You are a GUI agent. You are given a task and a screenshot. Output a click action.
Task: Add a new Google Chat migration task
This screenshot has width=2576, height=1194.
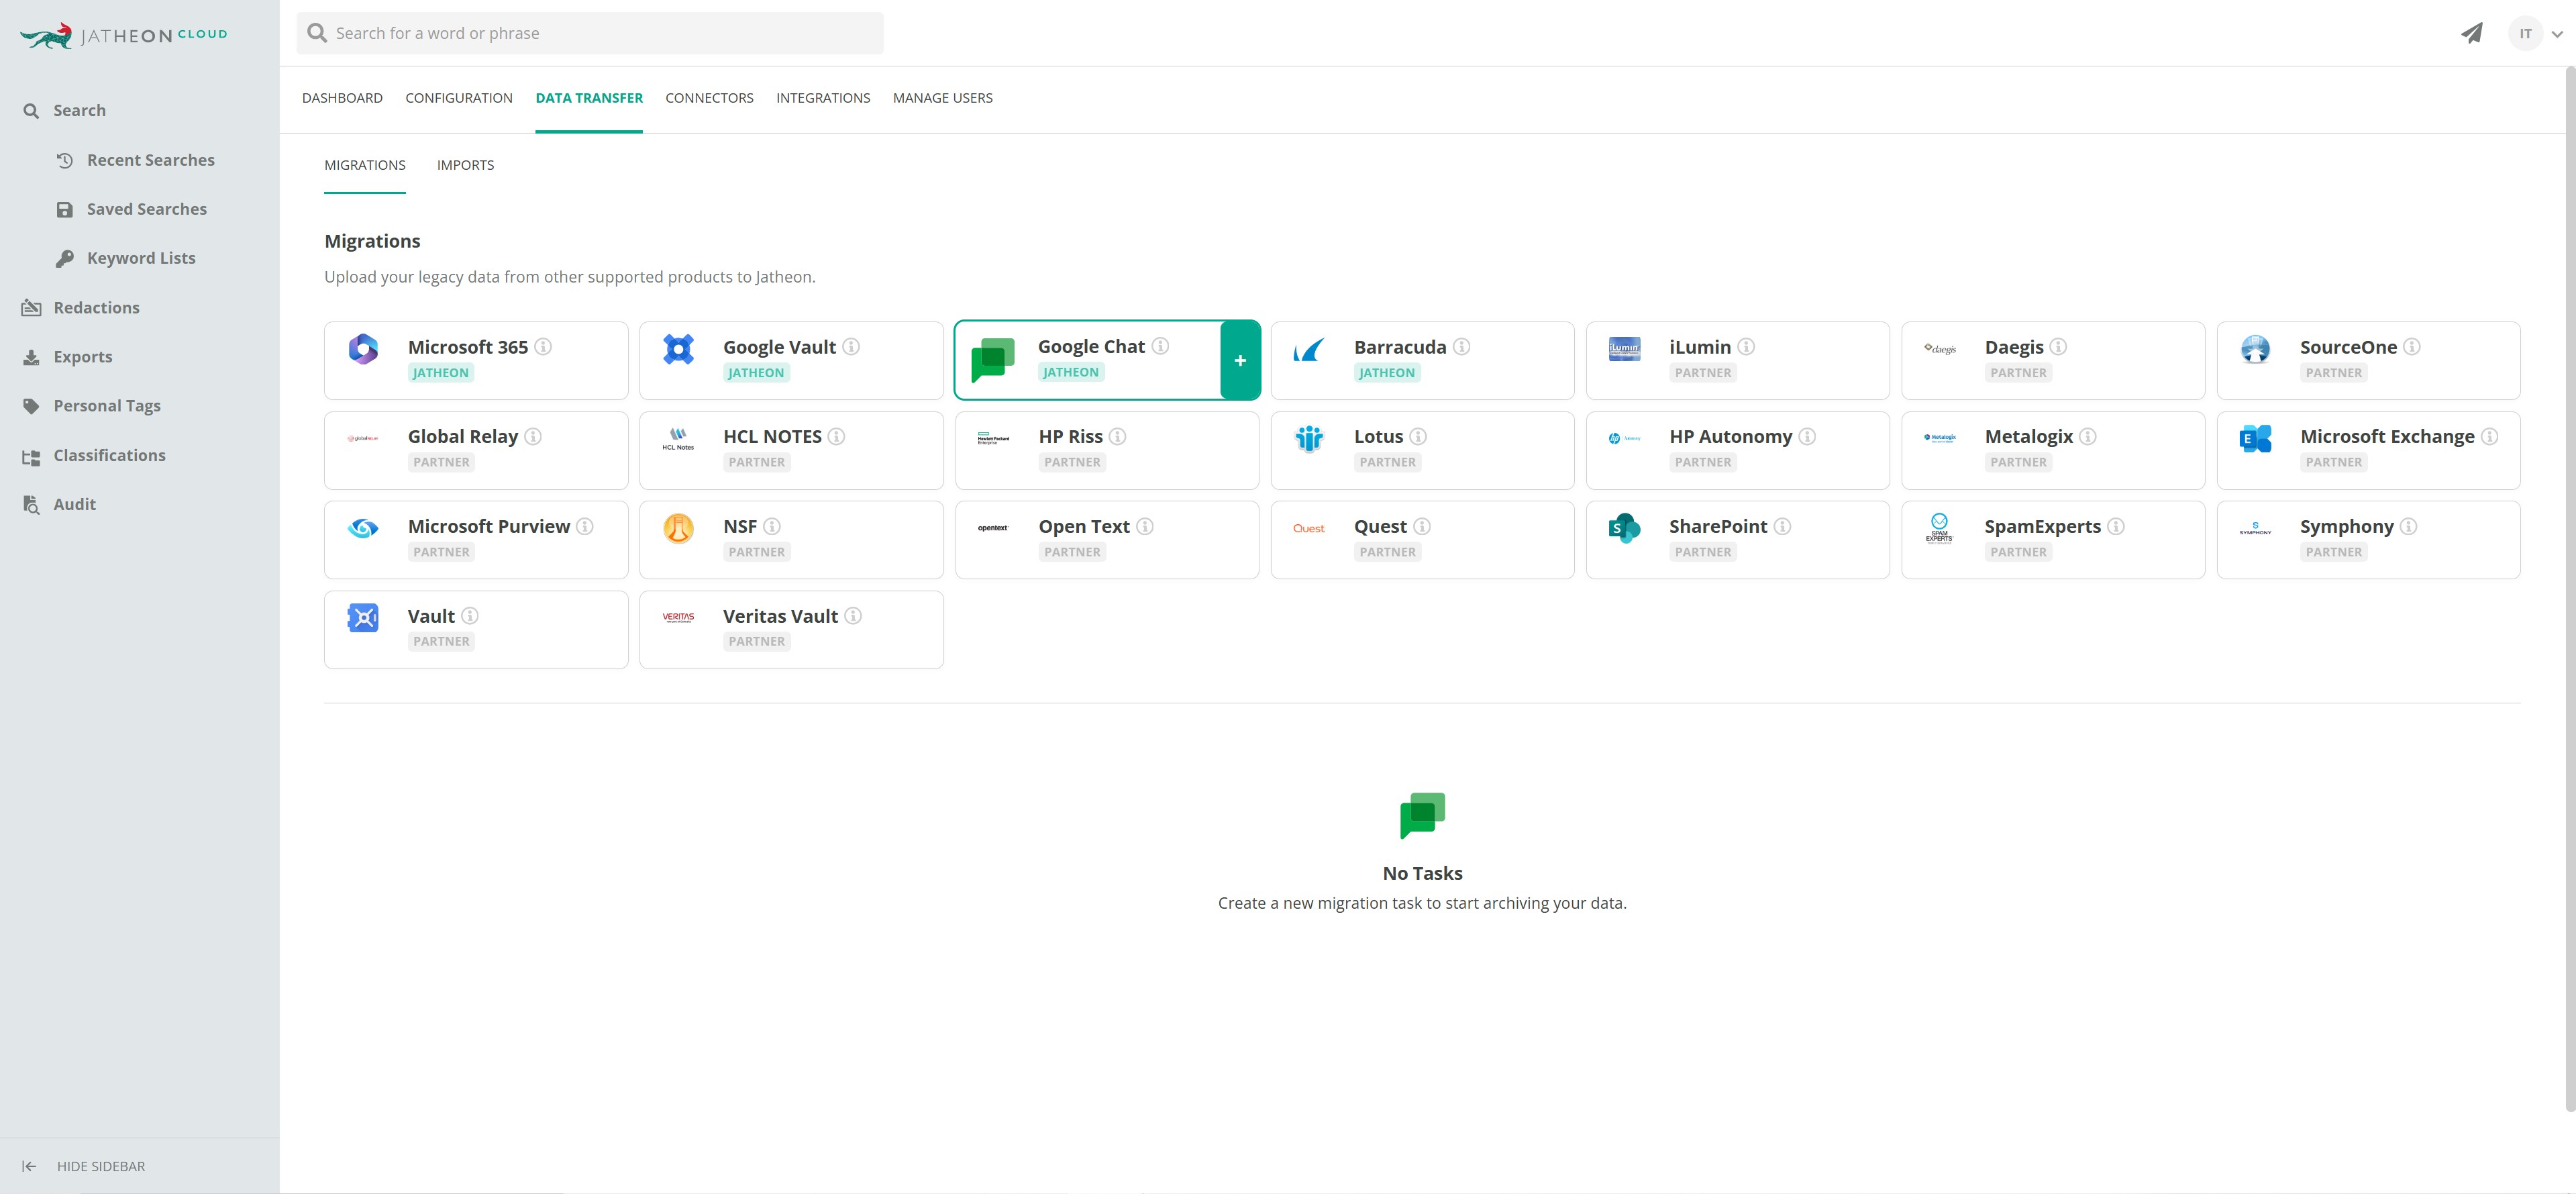[x=1240, y=361]
